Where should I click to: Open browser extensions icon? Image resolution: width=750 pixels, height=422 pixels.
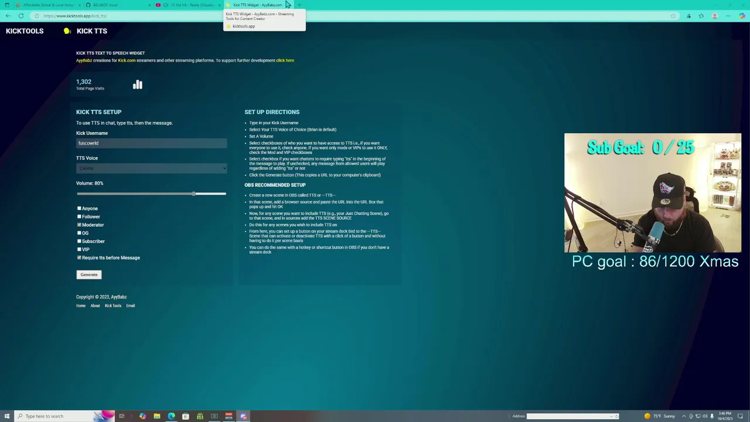pyautogui.click(x=688, y=16)
